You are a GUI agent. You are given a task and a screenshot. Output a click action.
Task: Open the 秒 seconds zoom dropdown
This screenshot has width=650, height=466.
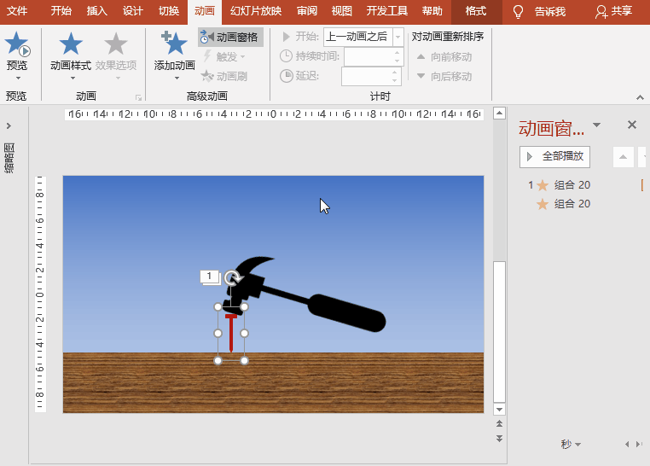(x=571, y=444)
